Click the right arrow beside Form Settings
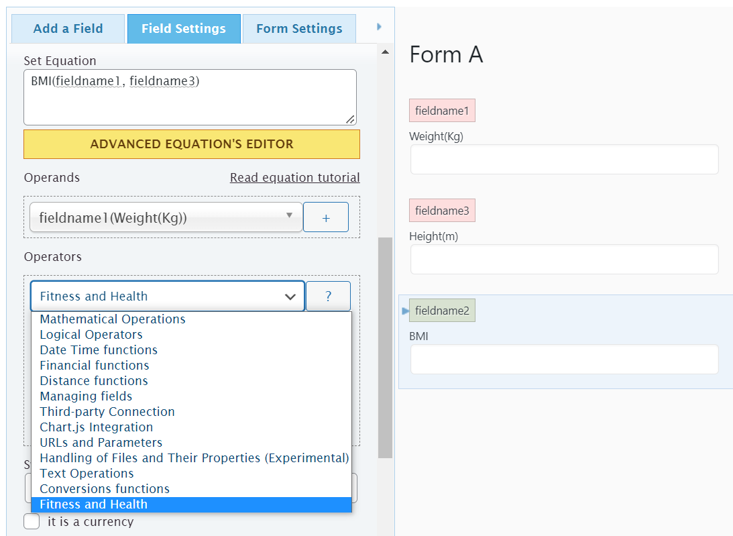Viewport: 733px width, 536px height. pos(379,27)
